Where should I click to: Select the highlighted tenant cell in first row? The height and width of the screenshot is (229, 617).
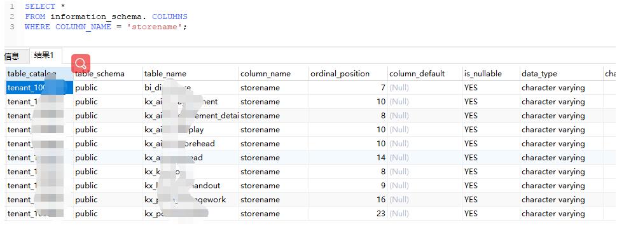coord(39,88)
